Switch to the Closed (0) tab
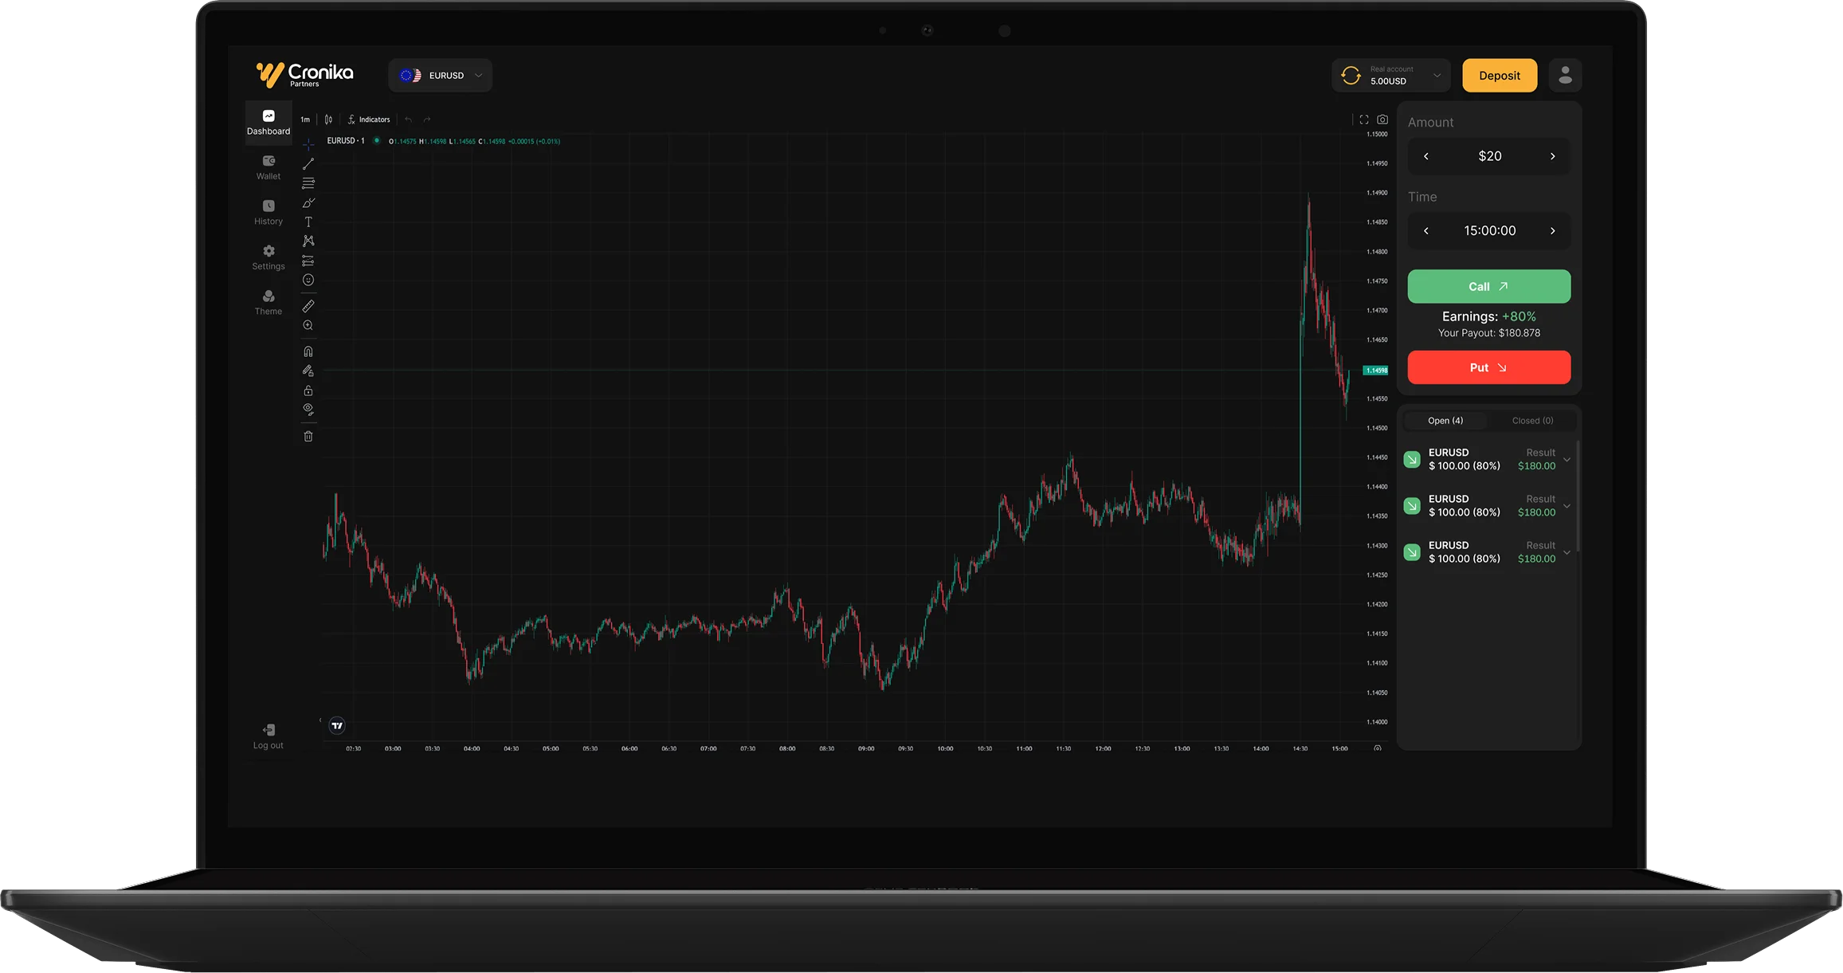Viewport: 1843px width, 973px height. pos(1531,421)
